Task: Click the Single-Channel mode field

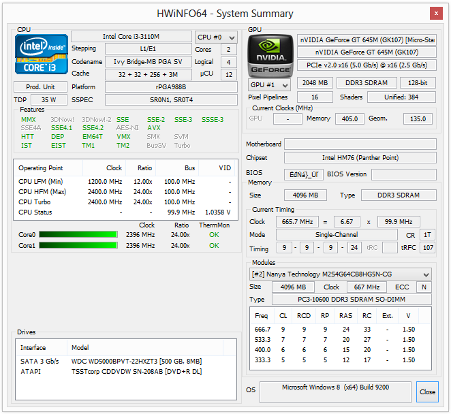Action: pyautogui.click(x=337, y=235)
